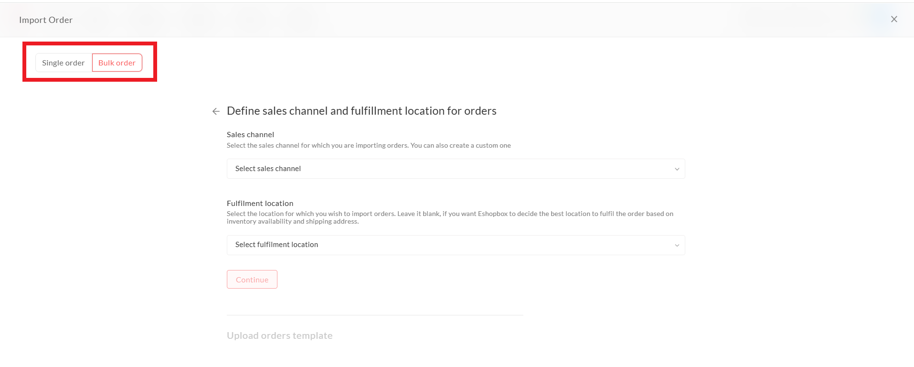Image resolution: width=914 pixels, height=367 pixels.
Task: Expand the Upload orders template section
Action: pyautogui.click(x=279, y=335)
